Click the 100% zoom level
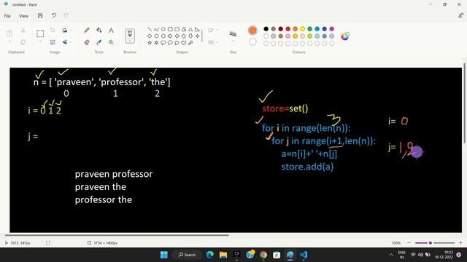 click(396, 243)
